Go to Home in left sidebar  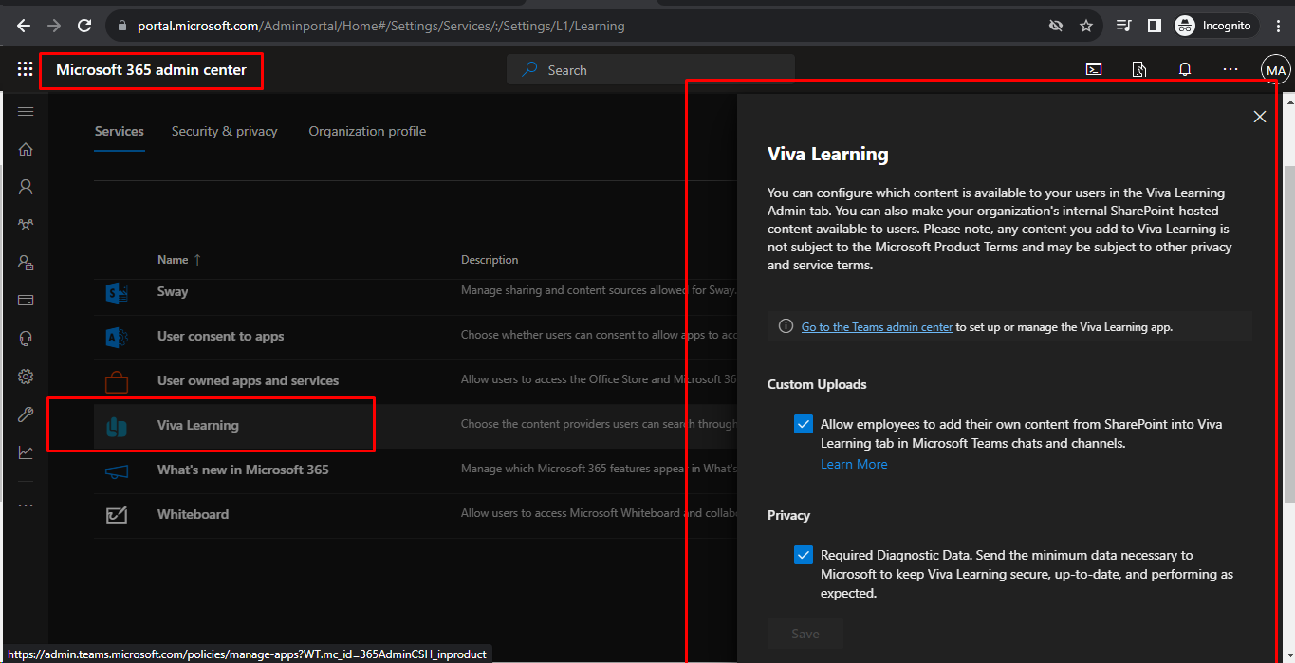pyautogui.click(x=26, y=149)
